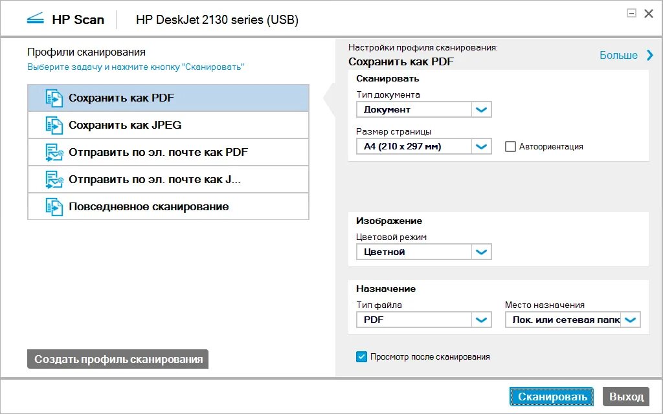The height and width of the screenshot is (414, 663).
Task: Click the Тип документа label
Action: coord(388,94)
